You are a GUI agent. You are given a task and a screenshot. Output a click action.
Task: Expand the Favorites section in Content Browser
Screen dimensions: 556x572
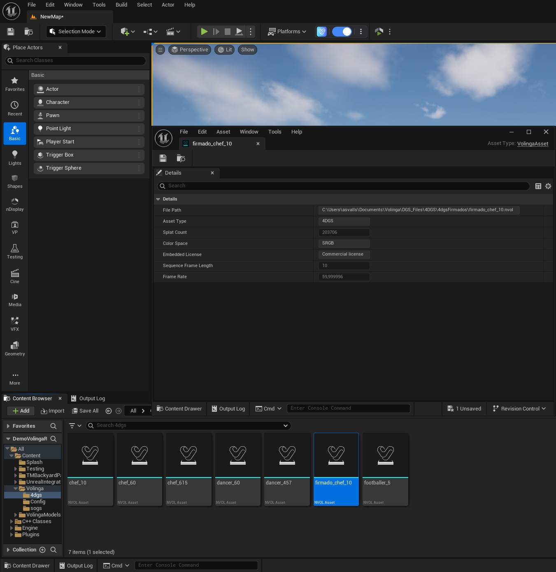tap(8, 426)
